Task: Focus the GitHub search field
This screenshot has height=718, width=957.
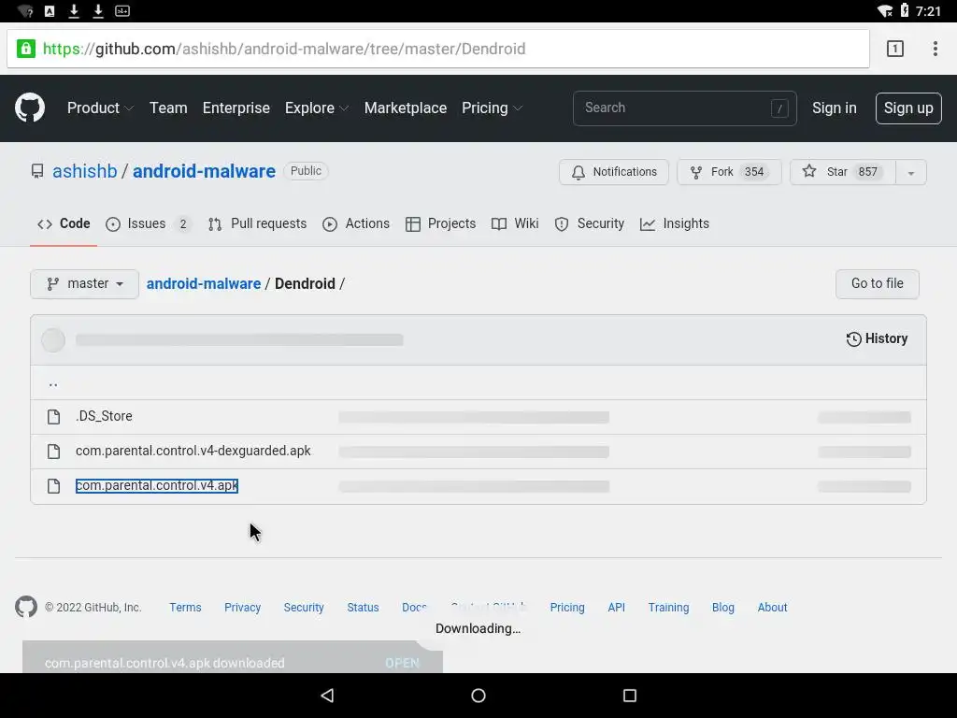Action: 684,108
